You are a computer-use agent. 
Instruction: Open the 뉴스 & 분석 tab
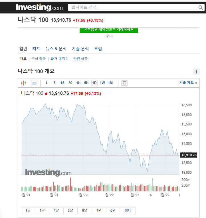click(x=56, y=49)
